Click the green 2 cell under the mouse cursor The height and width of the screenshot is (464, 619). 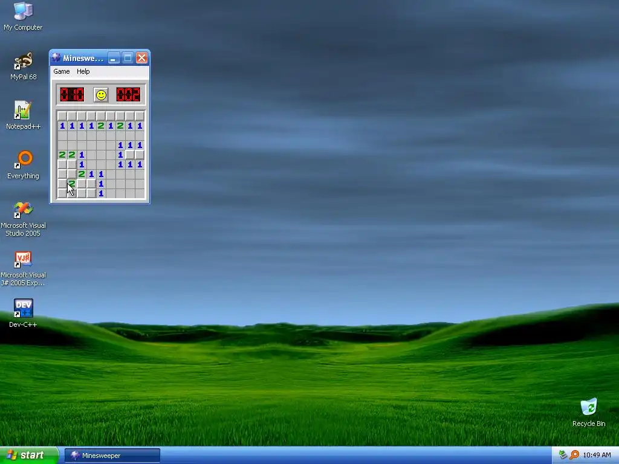tap(72, 184)
